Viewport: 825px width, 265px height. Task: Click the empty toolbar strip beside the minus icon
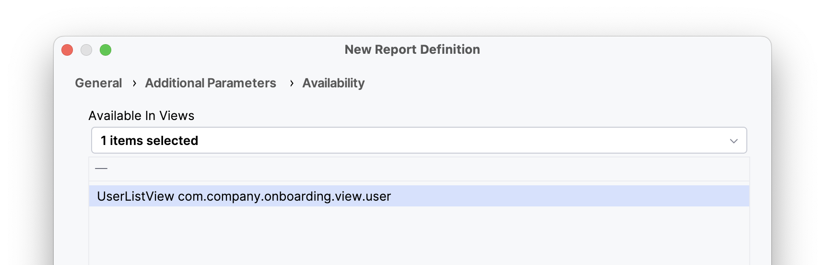(x=418, y=169)
